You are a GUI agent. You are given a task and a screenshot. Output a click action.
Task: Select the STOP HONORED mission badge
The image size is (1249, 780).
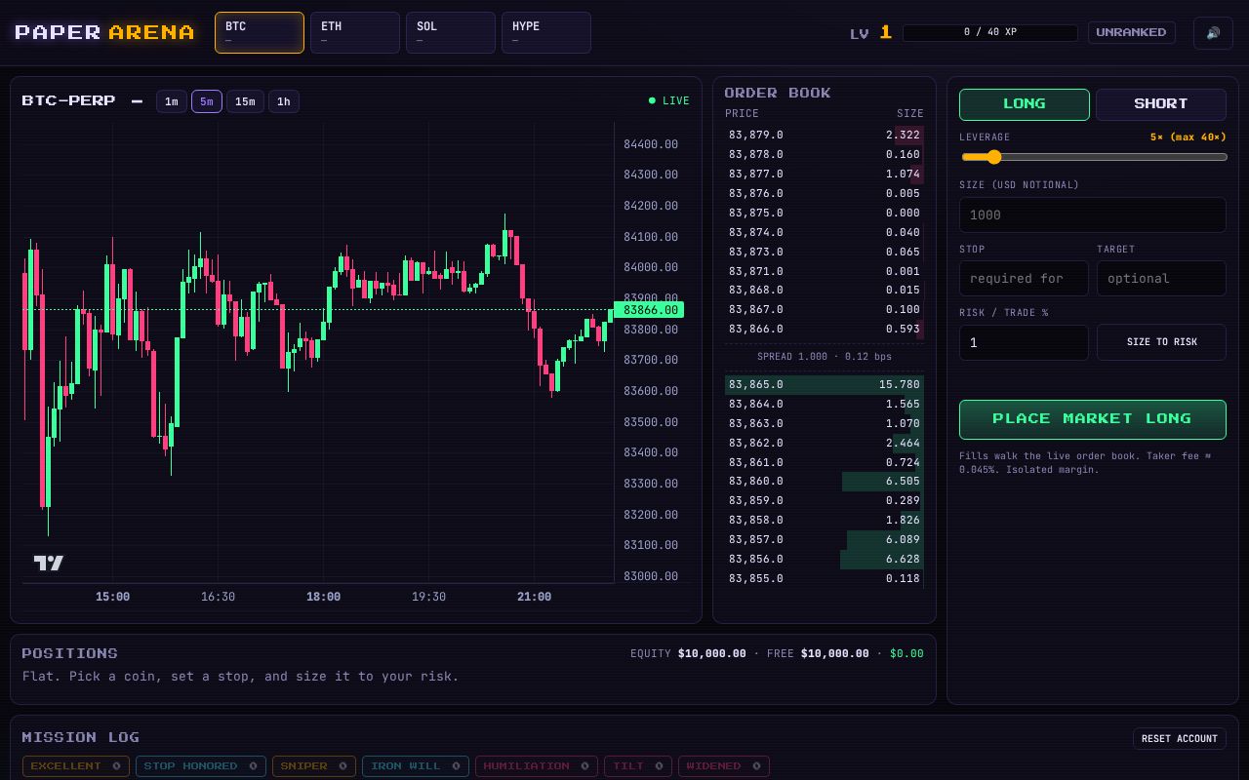click(201, 766)
